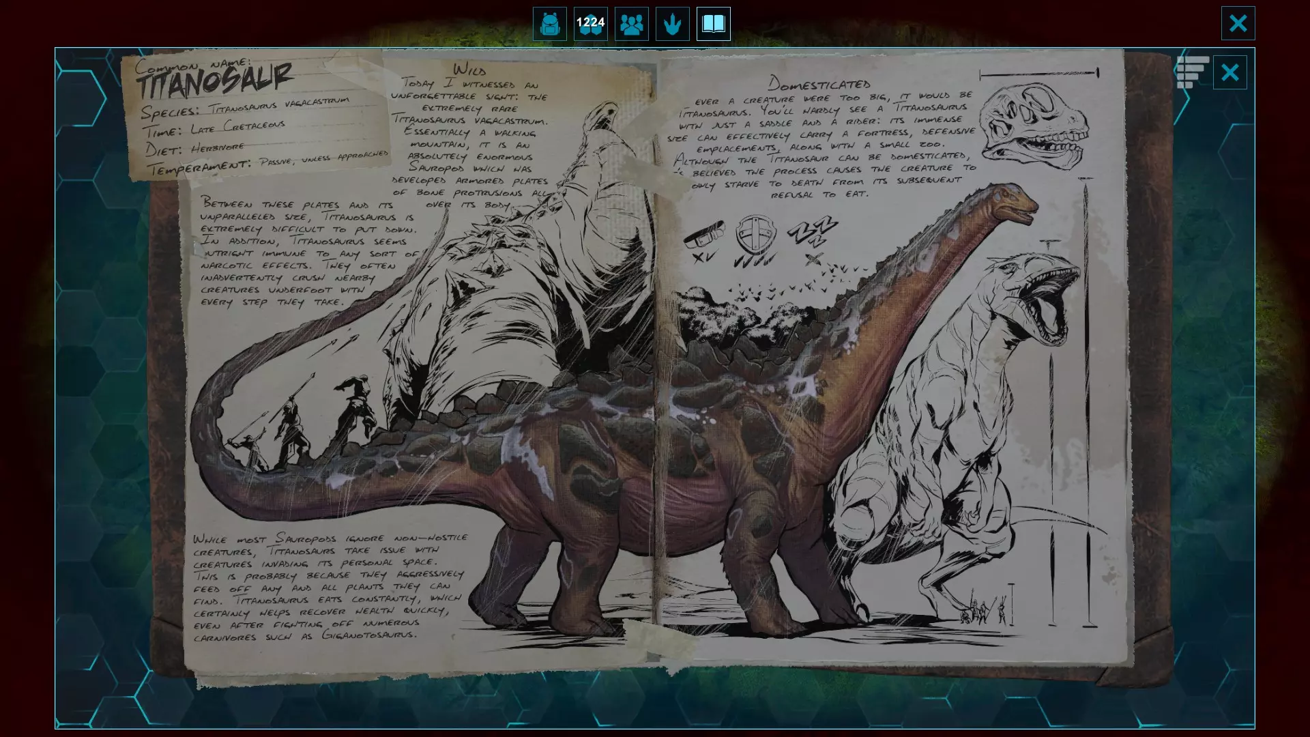Open the hexagons tab showing 1224

[590, 24]
